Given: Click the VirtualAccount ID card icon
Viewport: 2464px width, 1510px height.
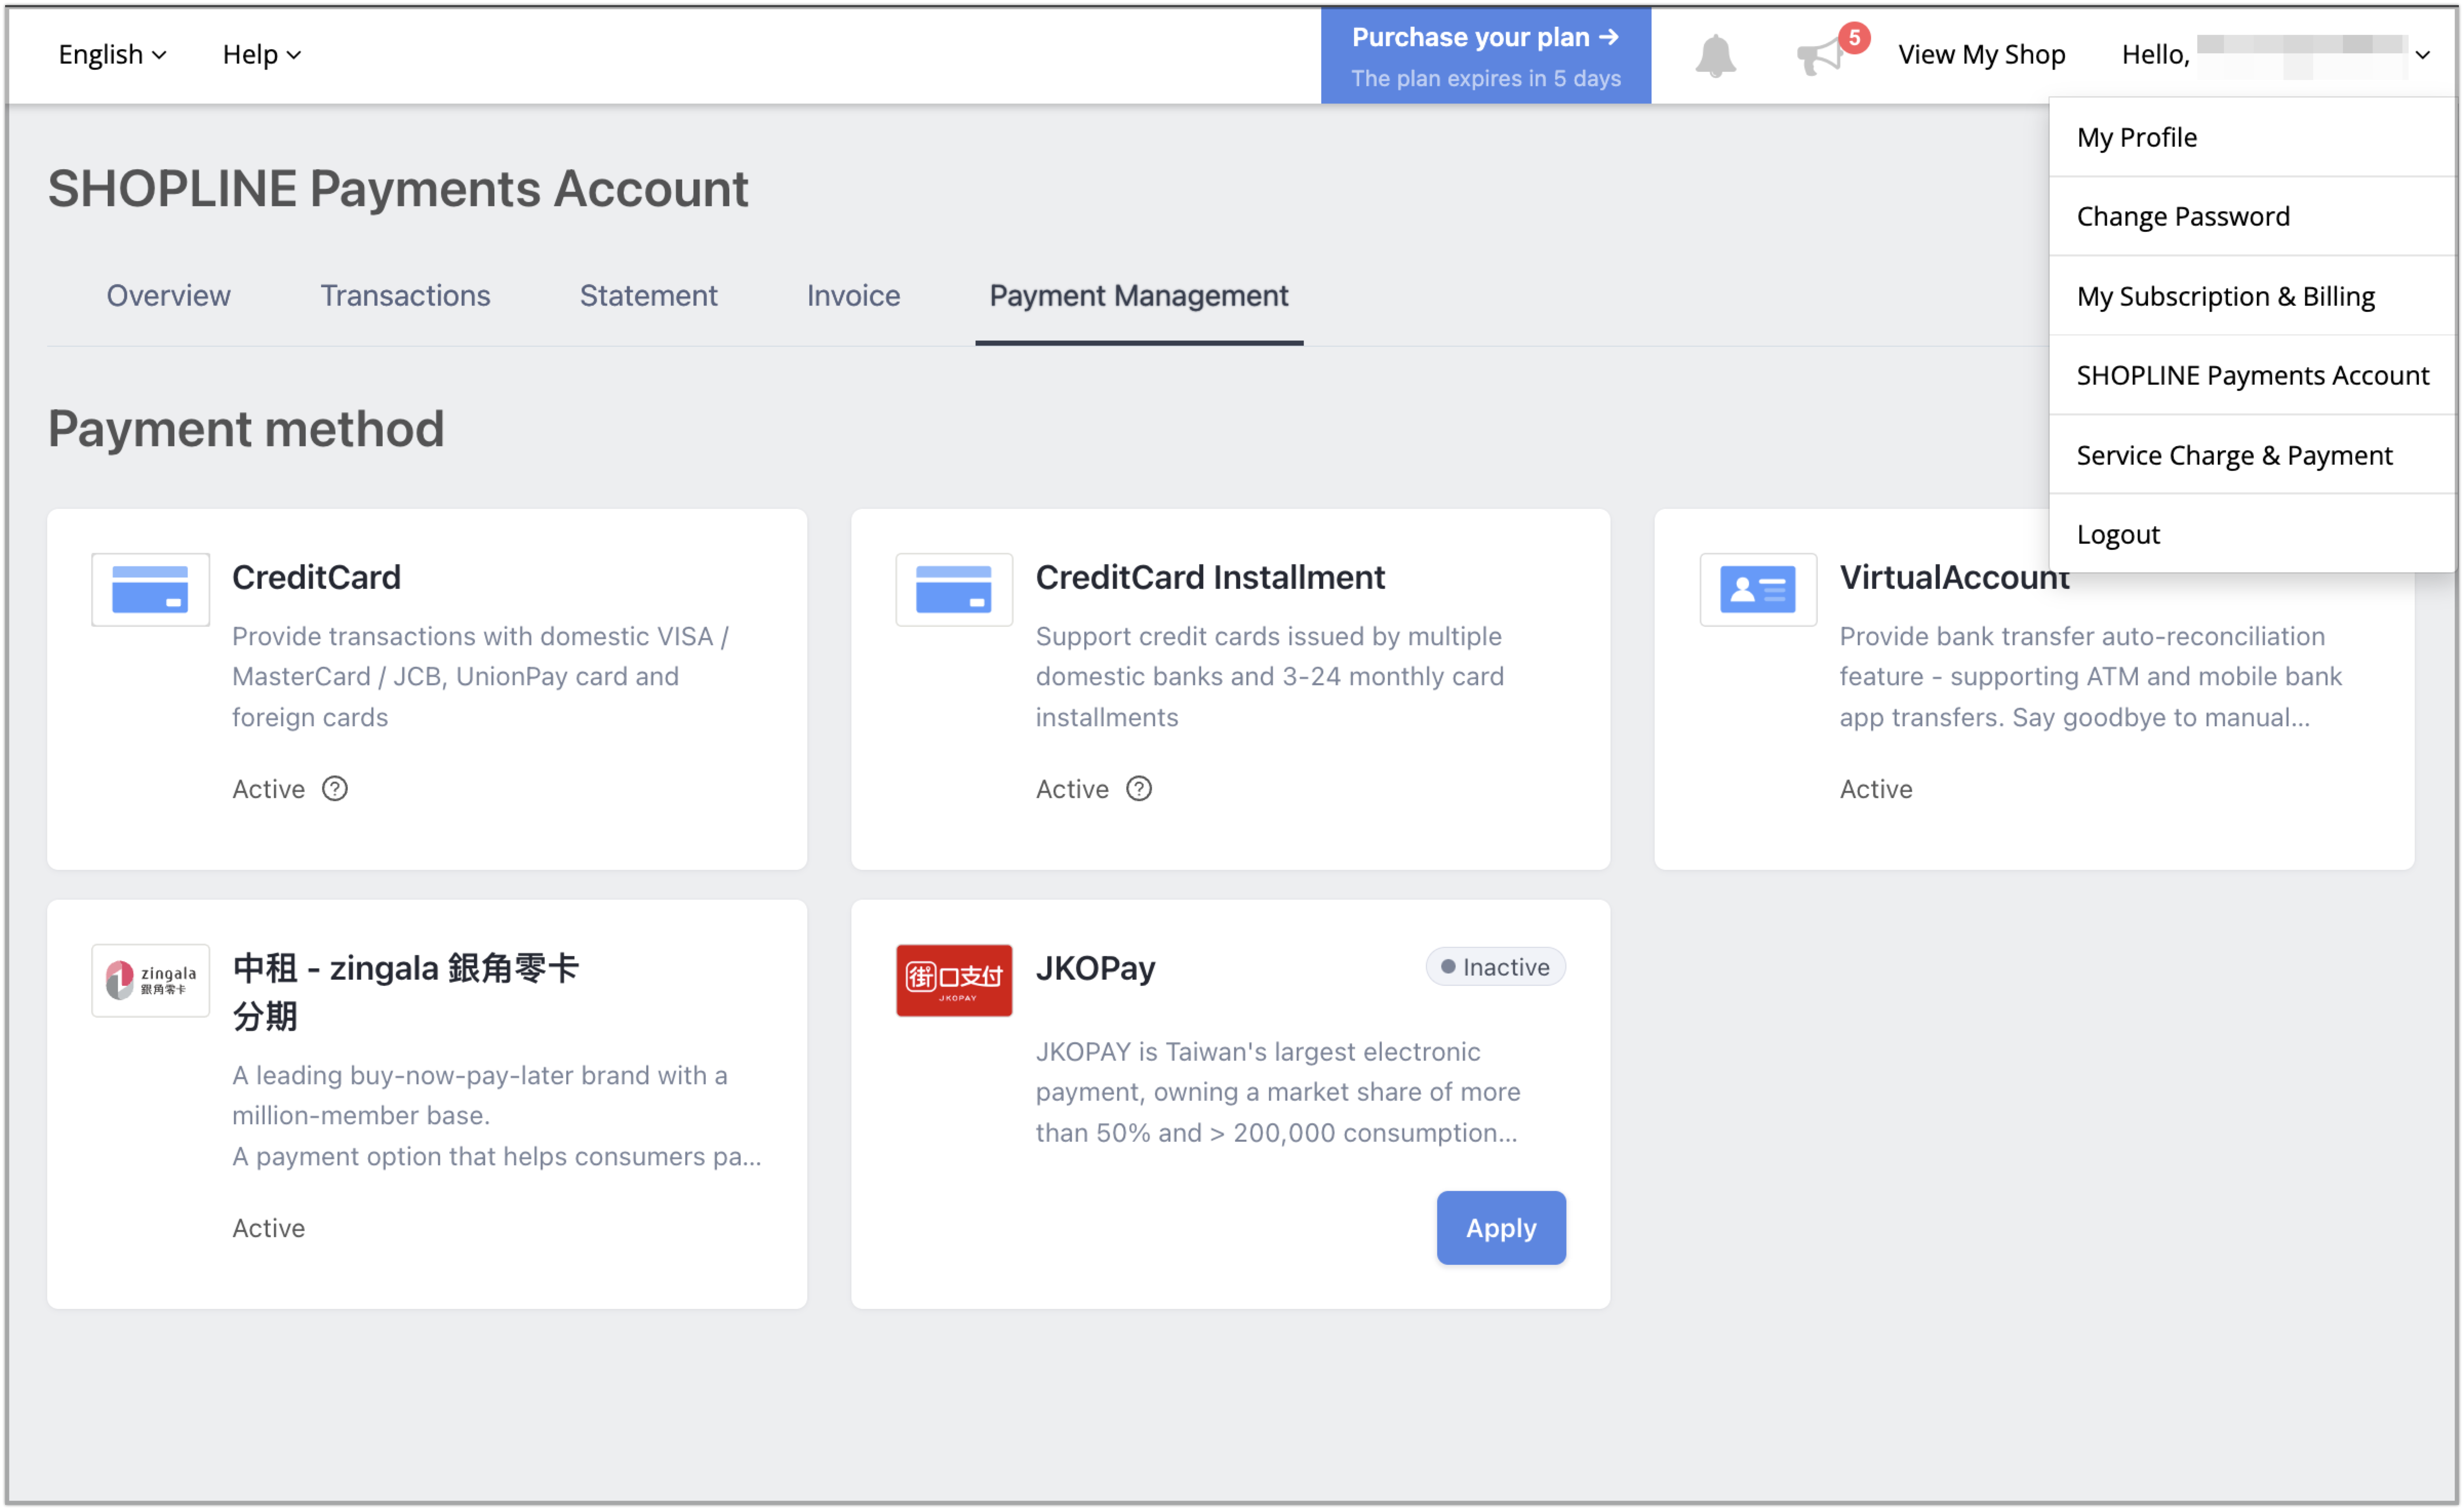Looking at the screenshot, I should (x=1758, y=589).
